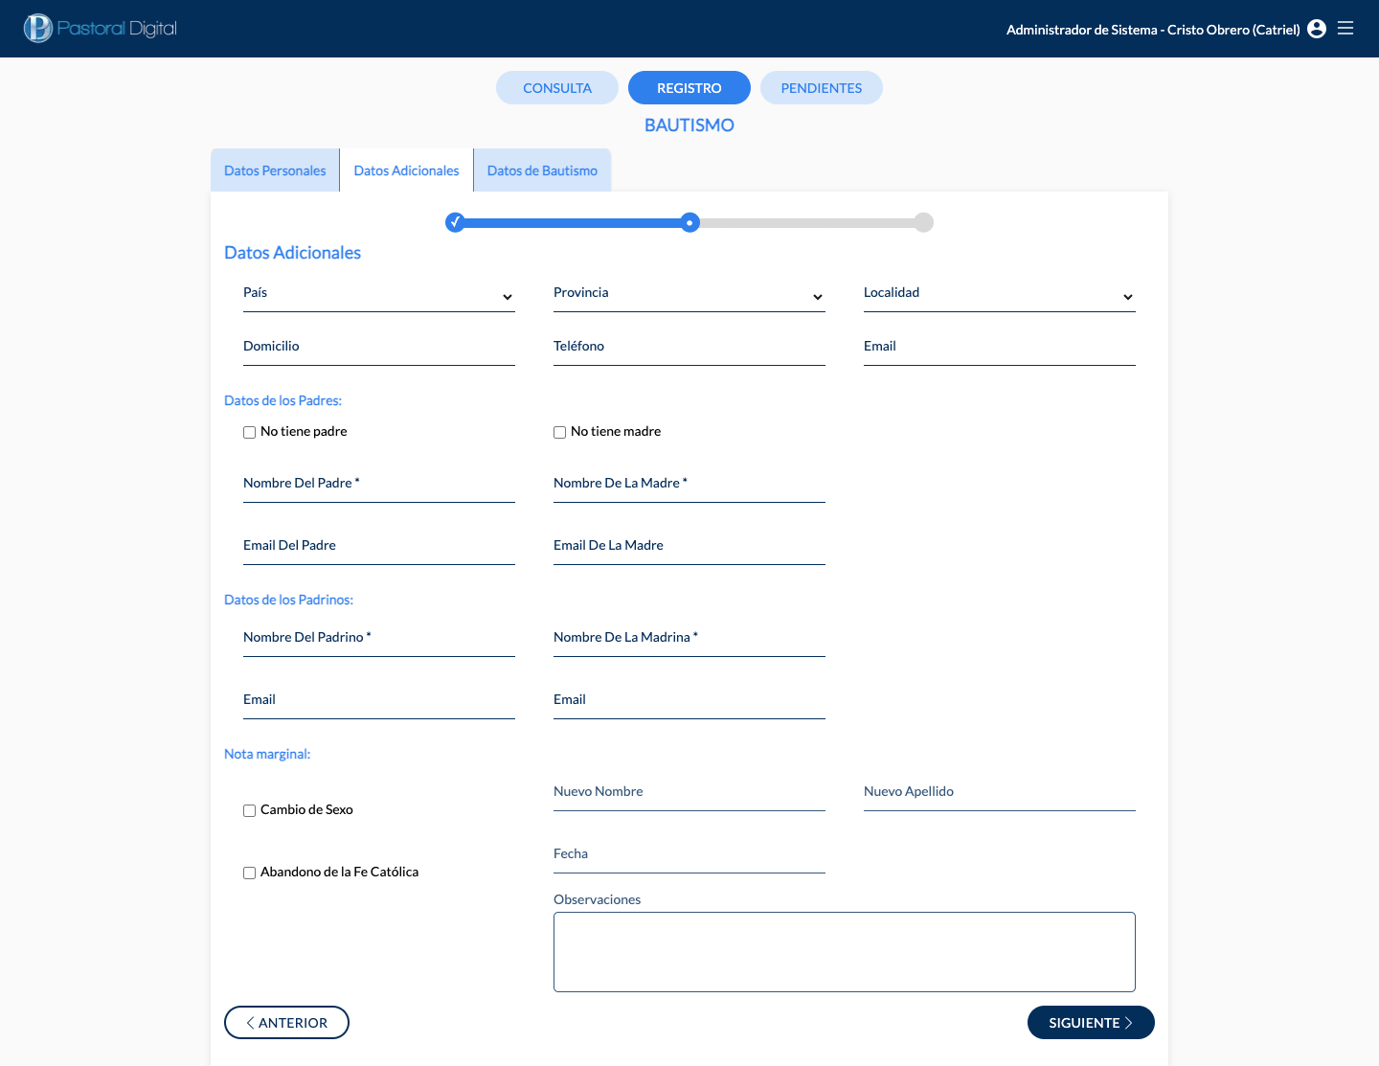Select the REGISTRO tab
The image size is (1379, 1066).
tap(689, 88)
